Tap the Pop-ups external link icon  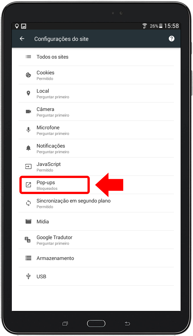pos(28,185)
